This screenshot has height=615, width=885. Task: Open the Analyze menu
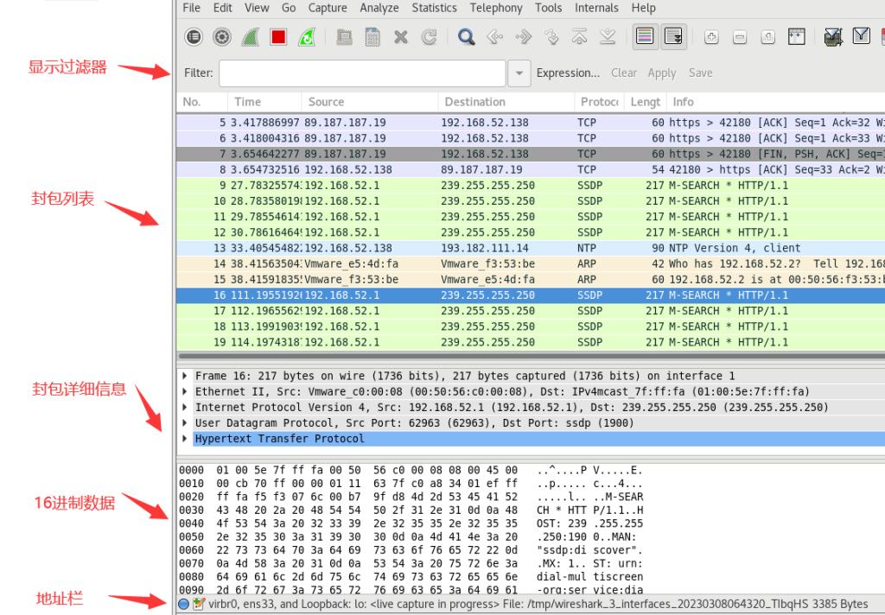click(379, 8)
